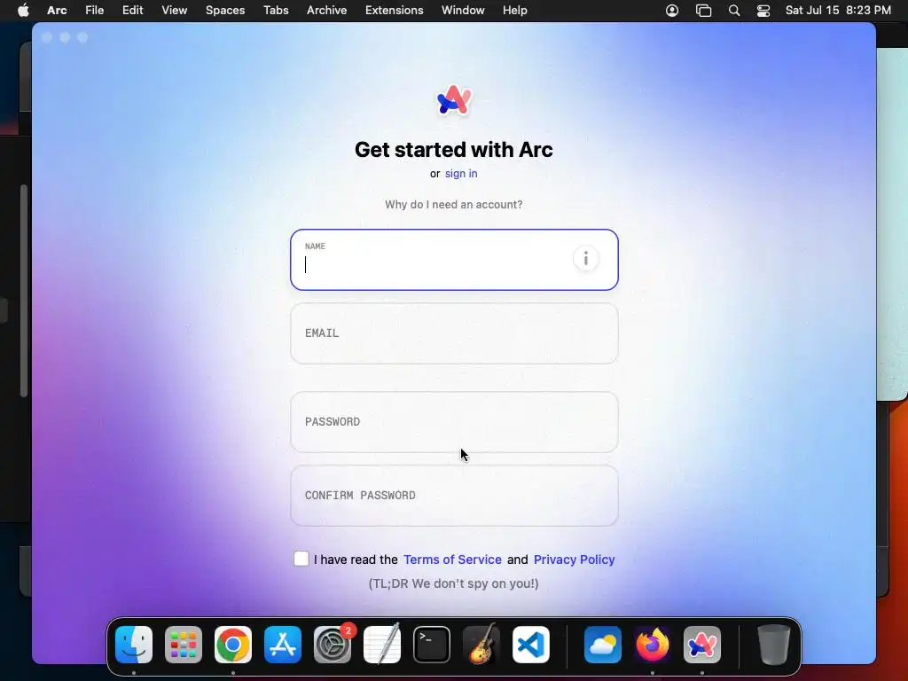Check the Terms of Service agreement checkbox
The image size is (908, 681).
tap(301, 559)
